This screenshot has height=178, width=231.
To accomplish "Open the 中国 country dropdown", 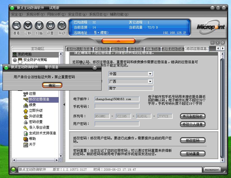I will pos(150,74).
